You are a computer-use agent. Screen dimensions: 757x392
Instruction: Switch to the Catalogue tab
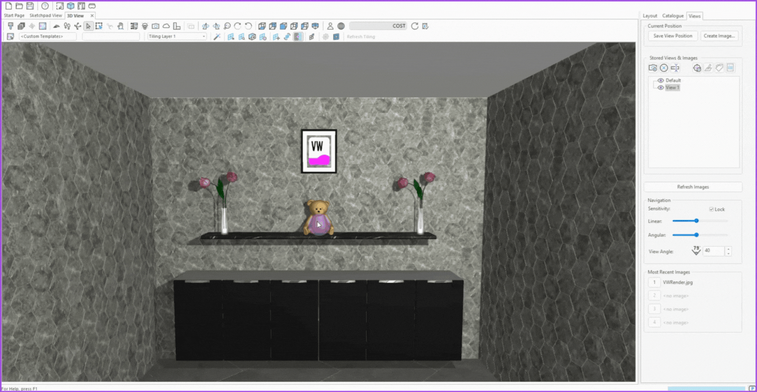tap(673, 16)
